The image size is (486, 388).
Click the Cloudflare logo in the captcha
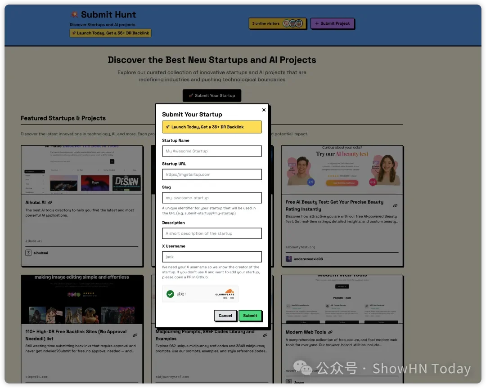(225, 294)
